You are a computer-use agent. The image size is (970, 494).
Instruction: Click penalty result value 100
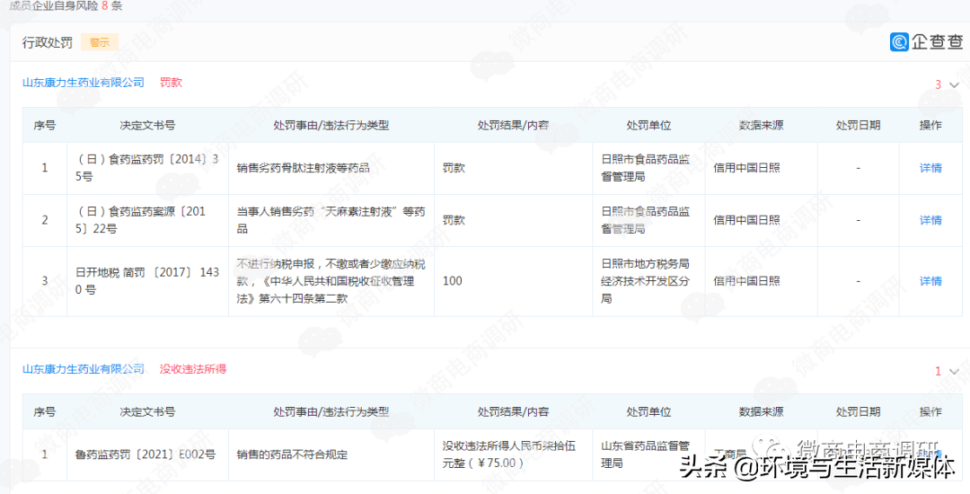(x=452, y=281)
